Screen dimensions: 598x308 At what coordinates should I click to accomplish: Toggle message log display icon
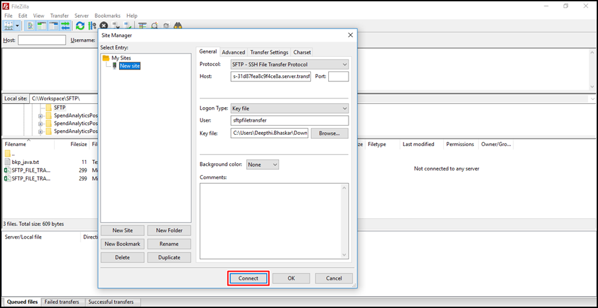[30, 26]
